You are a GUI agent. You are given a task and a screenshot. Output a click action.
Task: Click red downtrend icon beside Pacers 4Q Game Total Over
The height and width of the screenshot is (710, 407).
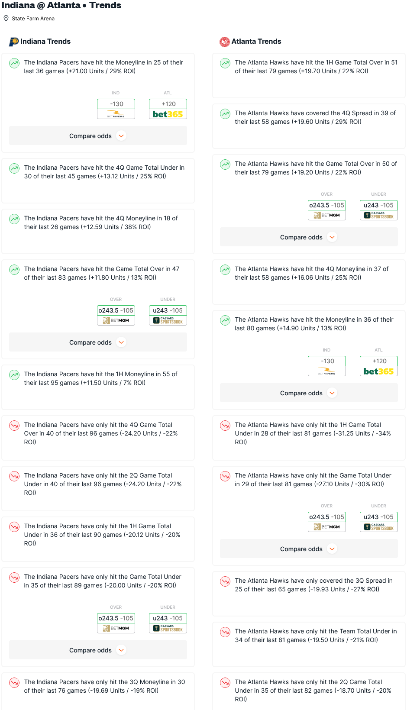pyautogui.click(x=14, y=426)
